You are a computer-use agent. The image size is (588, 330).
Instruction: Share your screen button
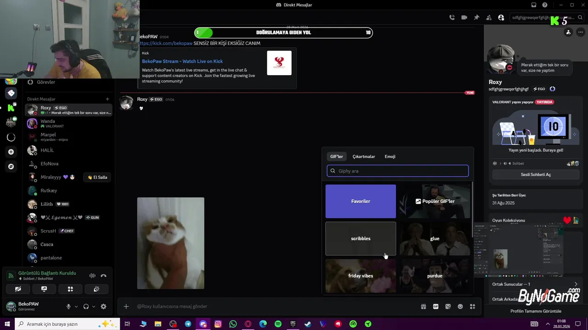pyautogui.click(x=44, y=289)
